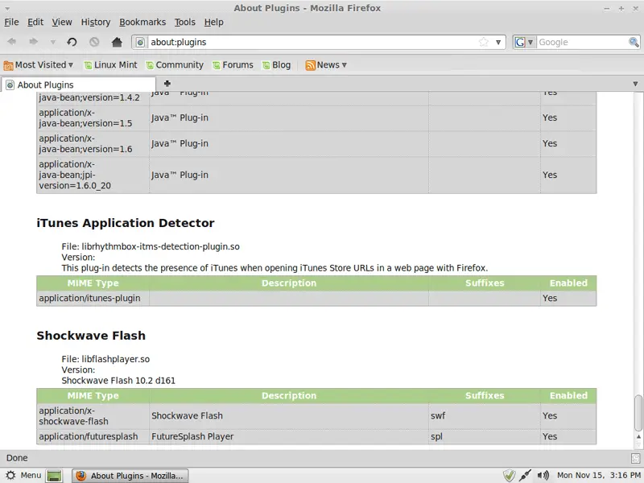This screenshot has height=483, width=644.
Task: Open recent history dropdown arrow
Action: tap(52, 42)
